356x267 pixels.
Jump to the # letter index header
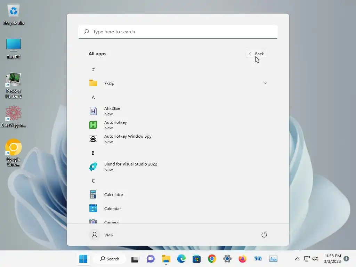[93, 70]
